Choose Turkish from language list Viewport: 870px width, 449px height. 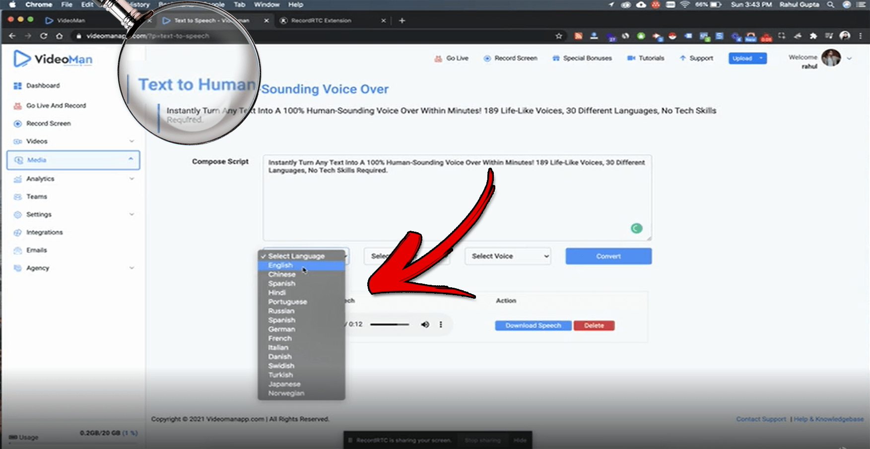click(x=301, y=375)
